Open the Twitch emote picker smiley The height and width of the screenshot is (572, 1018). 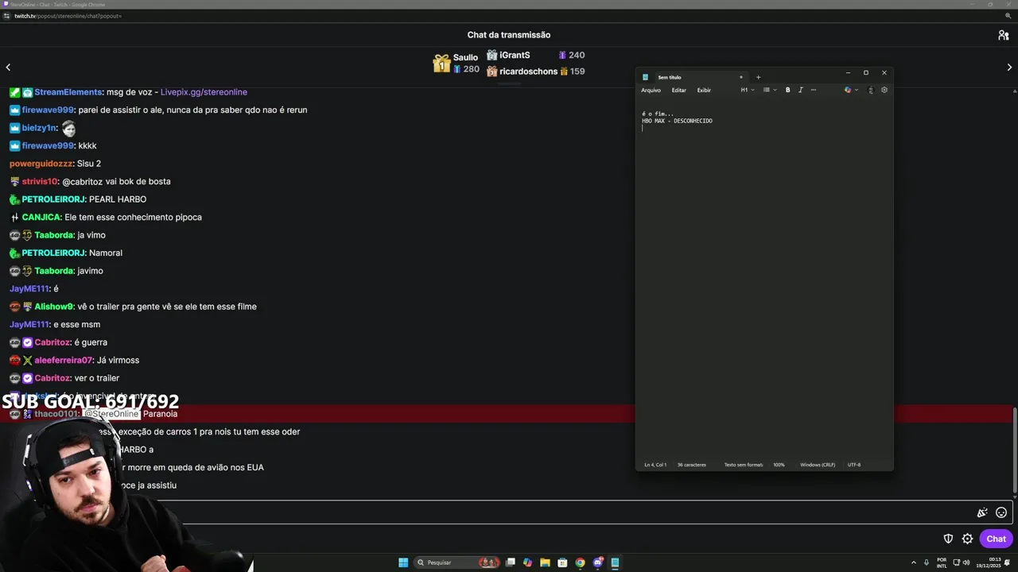tap(1001, 512)
